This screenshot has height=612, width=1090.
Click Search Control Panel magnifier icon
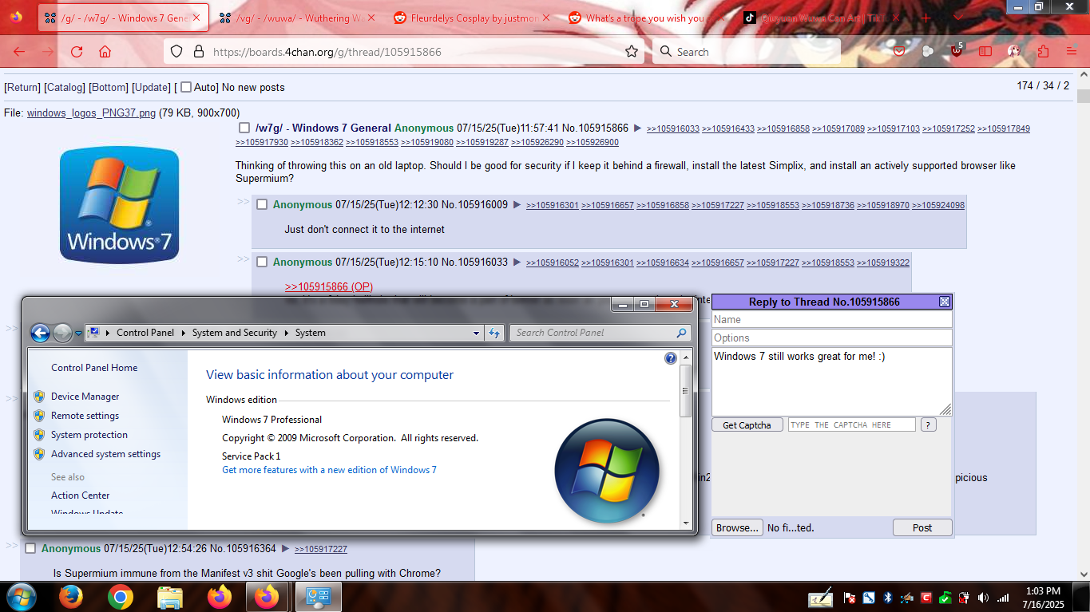point(681,333)
